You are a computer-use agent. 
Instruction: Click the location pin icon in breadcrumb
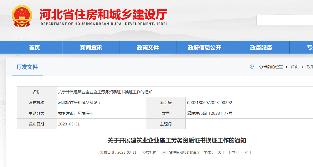[252, 67]
